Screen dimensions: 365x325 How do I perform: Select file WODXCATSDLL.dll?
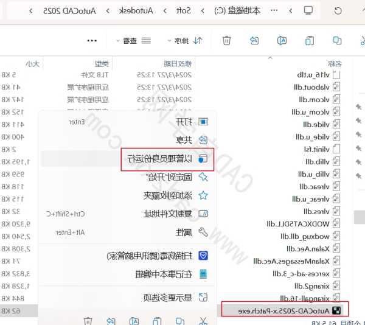tap(298, 224)
